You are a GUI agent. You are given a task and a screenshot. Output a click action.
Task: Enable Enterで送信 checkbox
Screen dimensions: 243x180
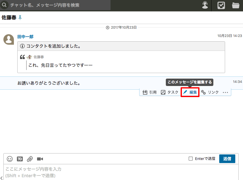tap(191, 159)
